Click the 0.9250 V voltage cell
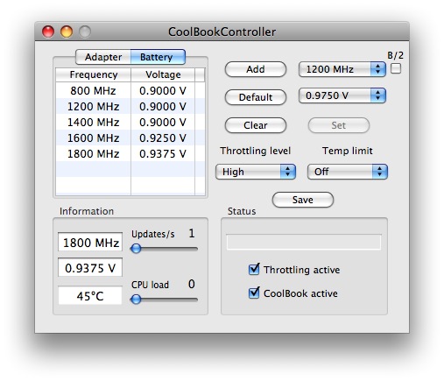This screenshot has width=444, height=381. coord(163,138)
